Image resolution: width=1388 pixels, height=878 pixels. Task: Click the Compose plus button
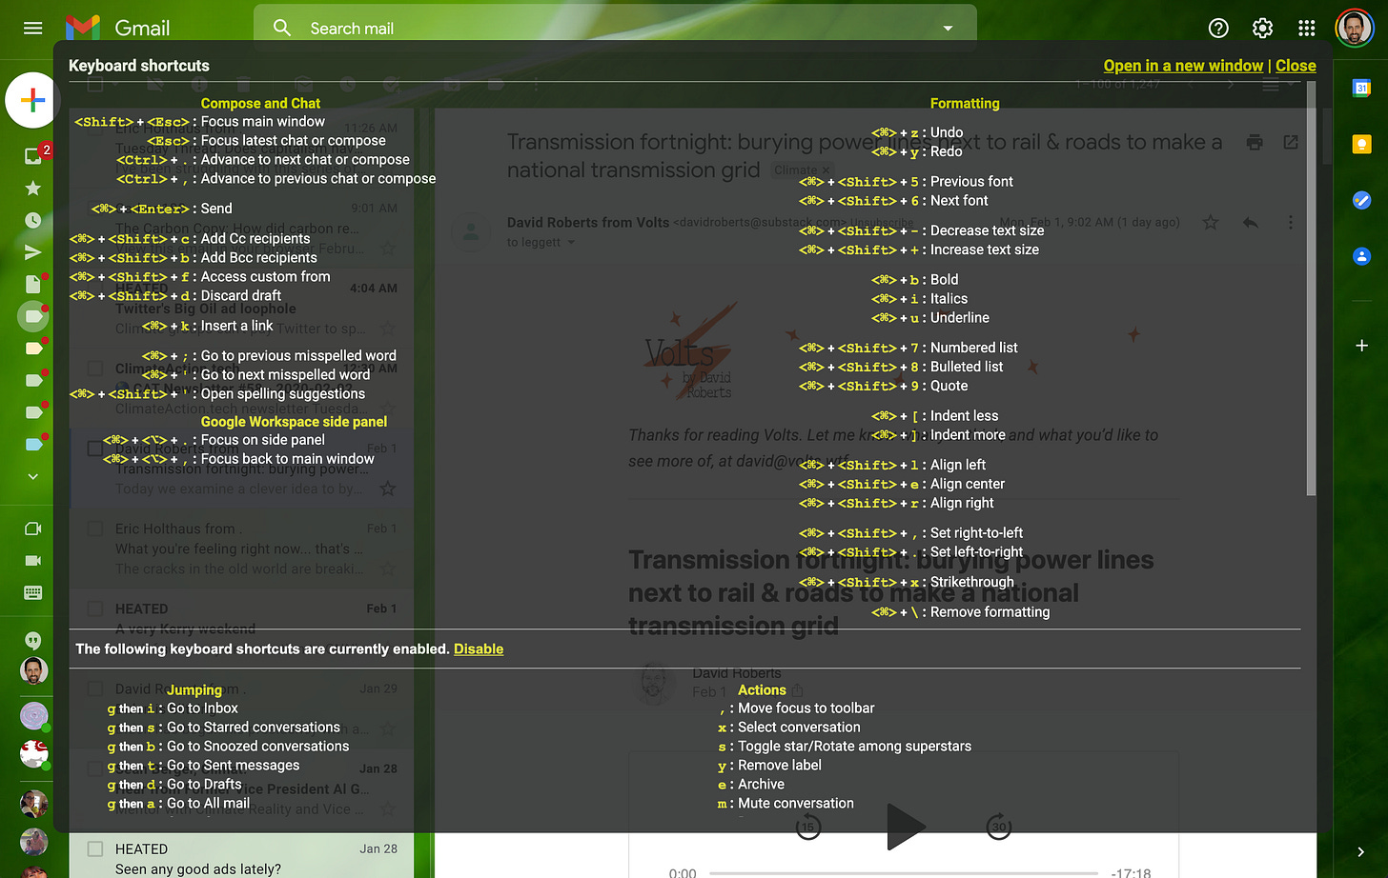[x=32, y=100]
